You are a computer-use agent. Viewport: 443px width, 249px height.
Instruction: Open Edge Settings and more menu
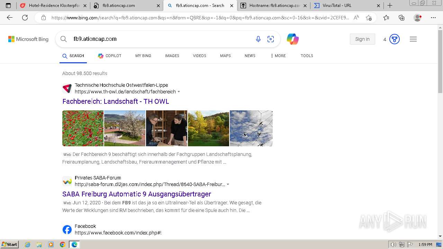(433, 18)
